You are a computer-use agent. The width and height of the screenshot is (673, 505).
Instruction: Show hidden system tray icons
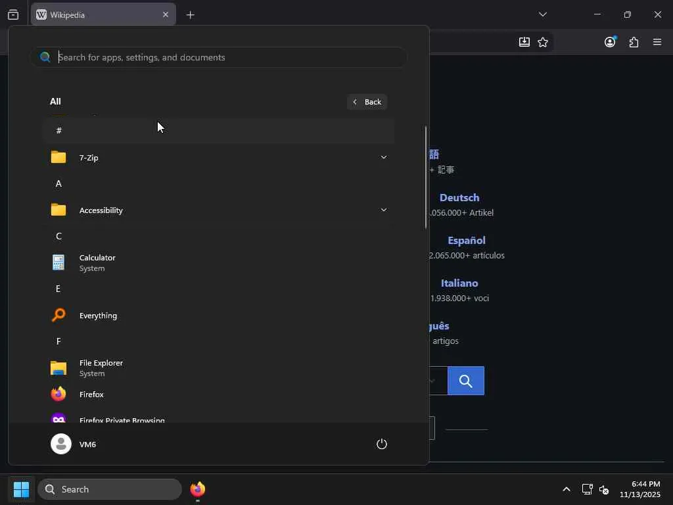567,489
